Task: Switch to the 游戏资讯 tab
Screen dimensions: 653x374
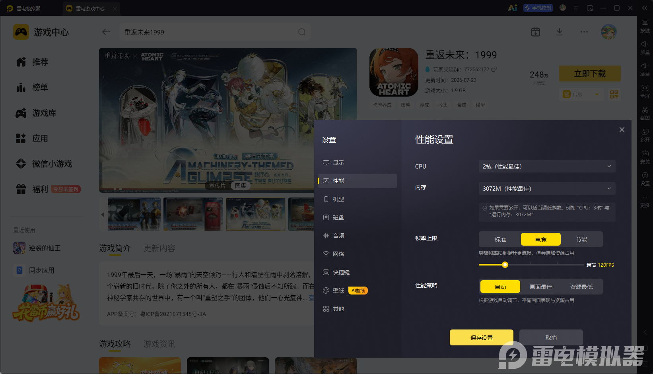Action: 159,344
